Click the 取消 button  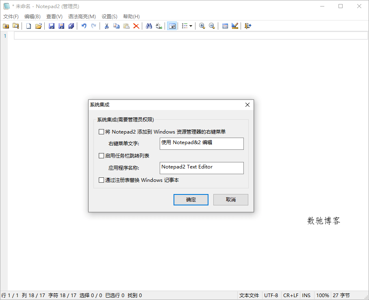[231, 200]
